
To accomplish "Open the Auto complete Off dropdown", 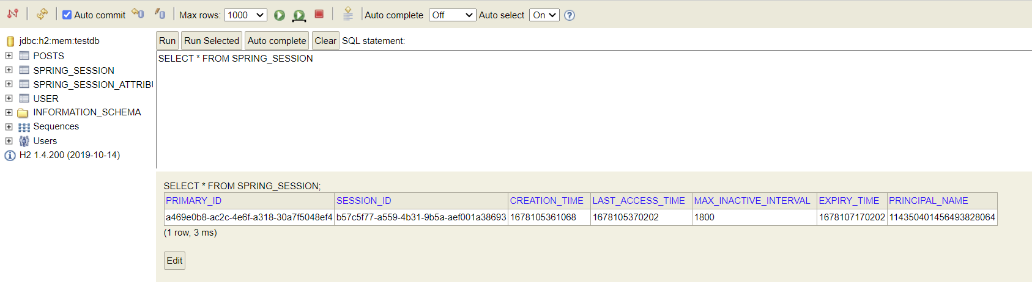I will [452, 15].
